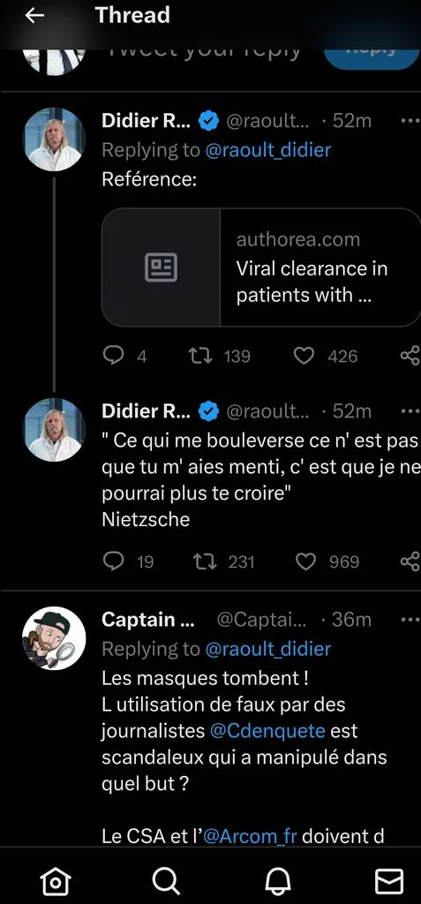Open the Search tab
The image size is (421, 904).
pos(167,880)
